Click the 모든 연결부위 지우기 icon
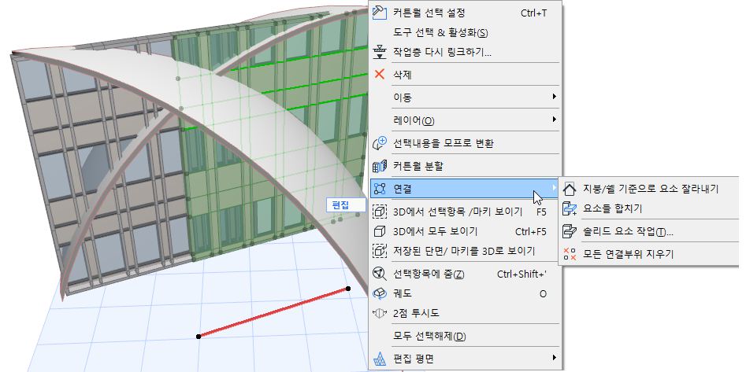Viewport: 746px width, 372px height. click(x=570, y=254)
